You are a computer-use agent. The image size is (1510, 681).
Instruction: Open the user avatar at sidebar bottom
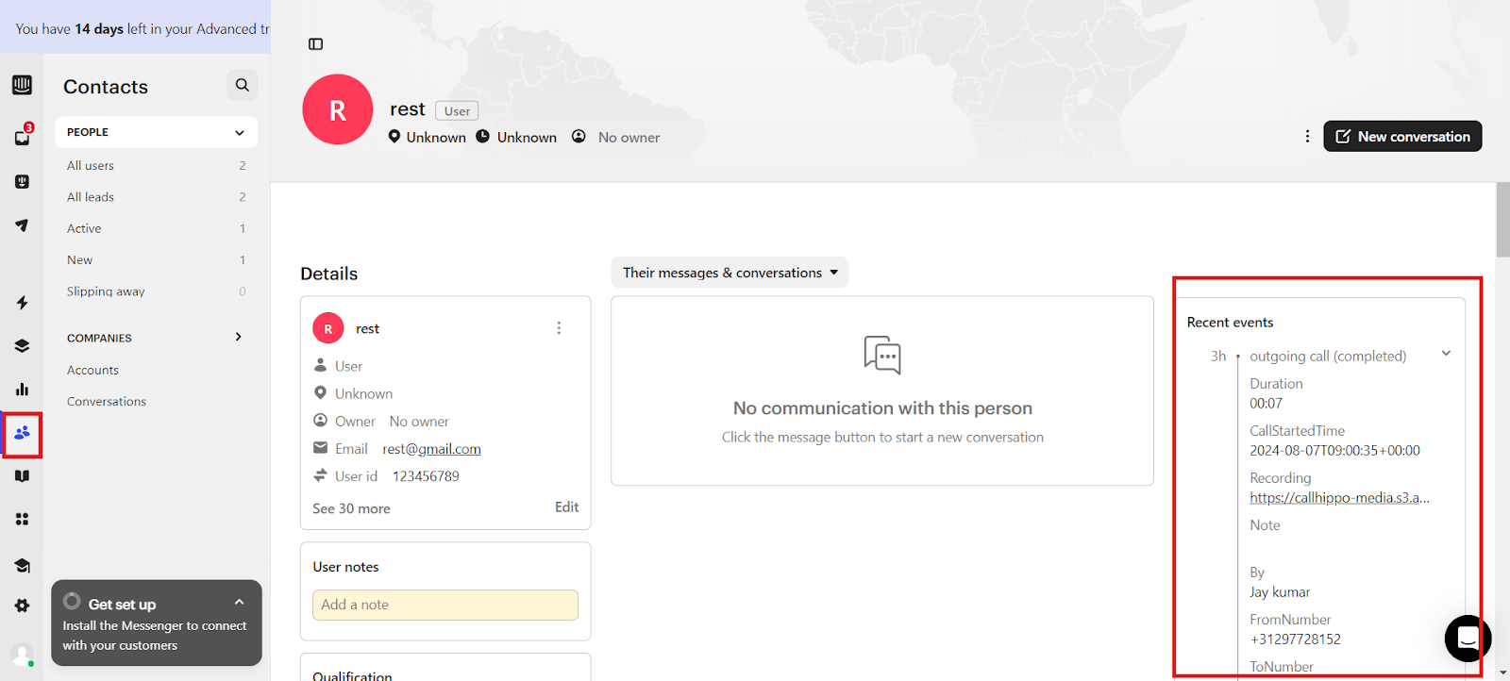pyautogui.click(x=22, y=654)
